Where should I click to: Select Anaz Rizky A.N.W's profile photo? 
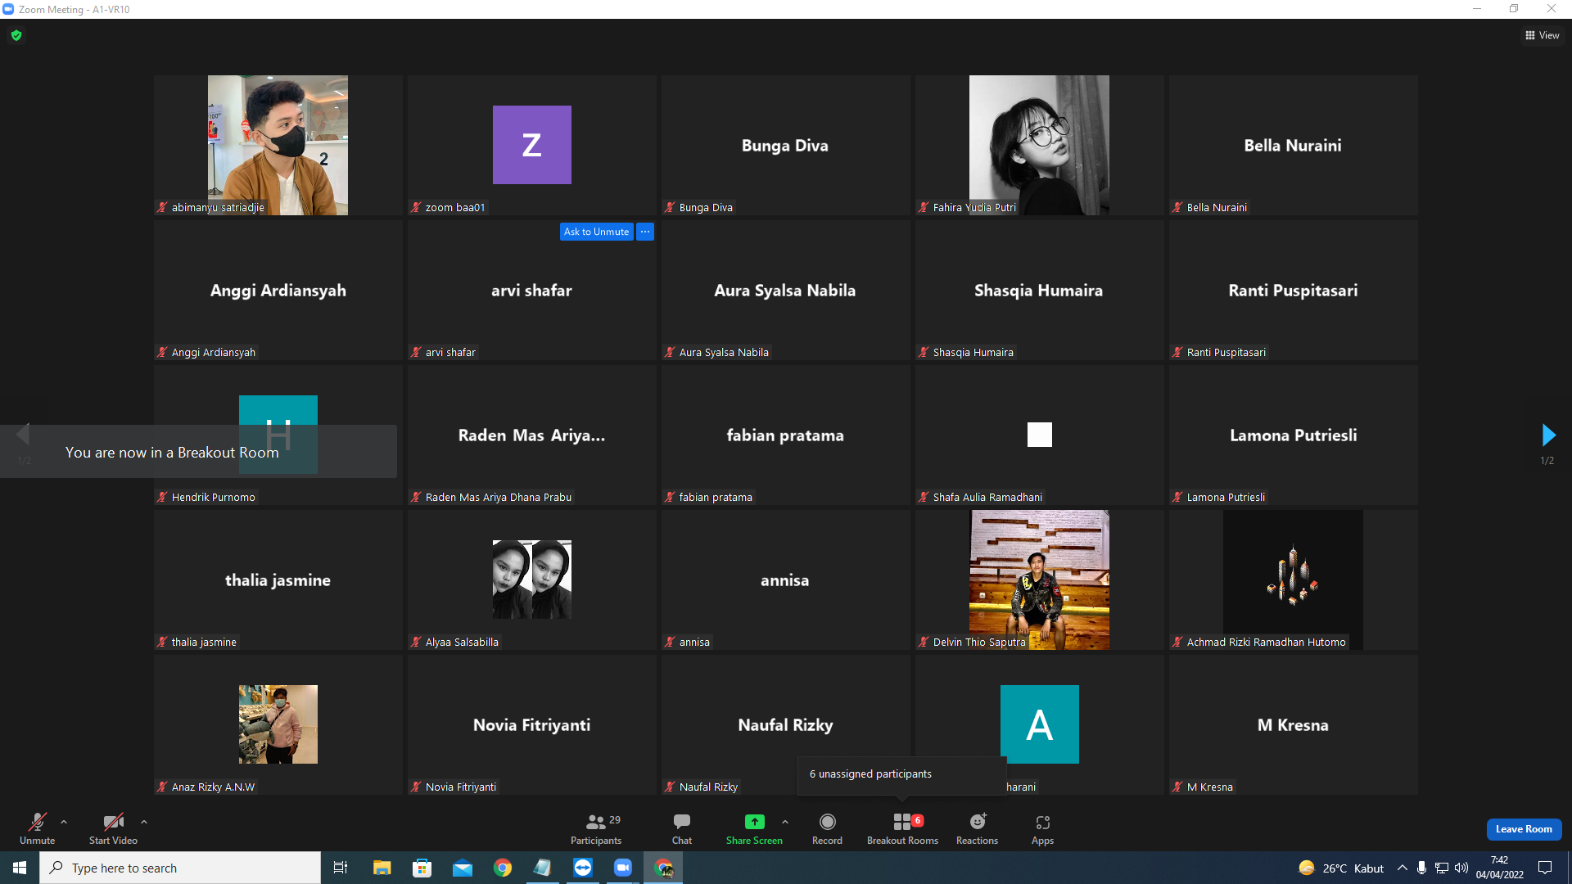coord(278,724)
